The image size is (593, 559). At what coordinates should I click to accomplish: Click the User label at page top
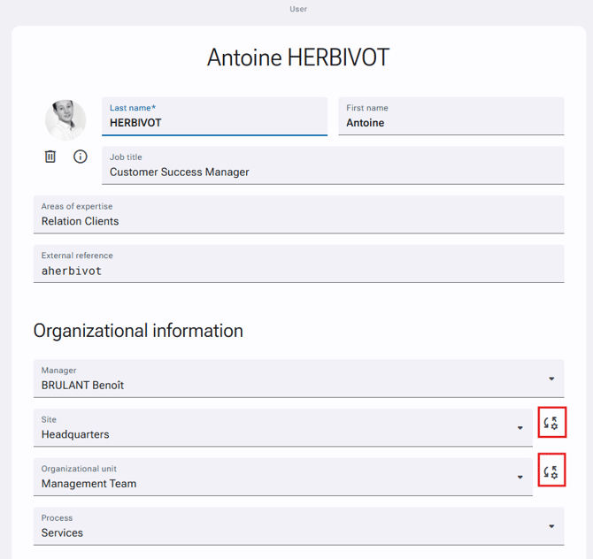pos(298,9)
